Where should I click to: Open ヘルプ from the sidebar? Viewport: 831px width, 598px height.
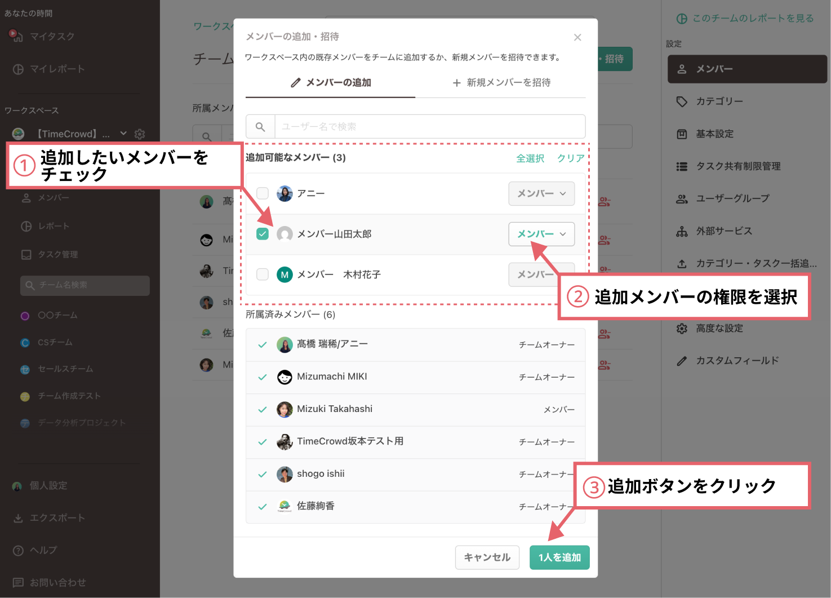[42, 550]
